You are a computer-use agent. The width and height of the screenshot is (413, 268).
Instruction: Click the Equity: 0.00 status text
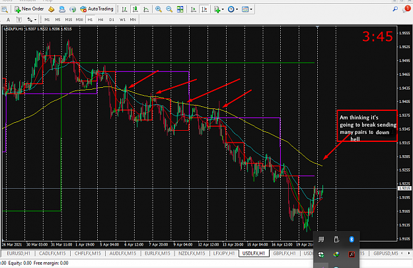20,263
